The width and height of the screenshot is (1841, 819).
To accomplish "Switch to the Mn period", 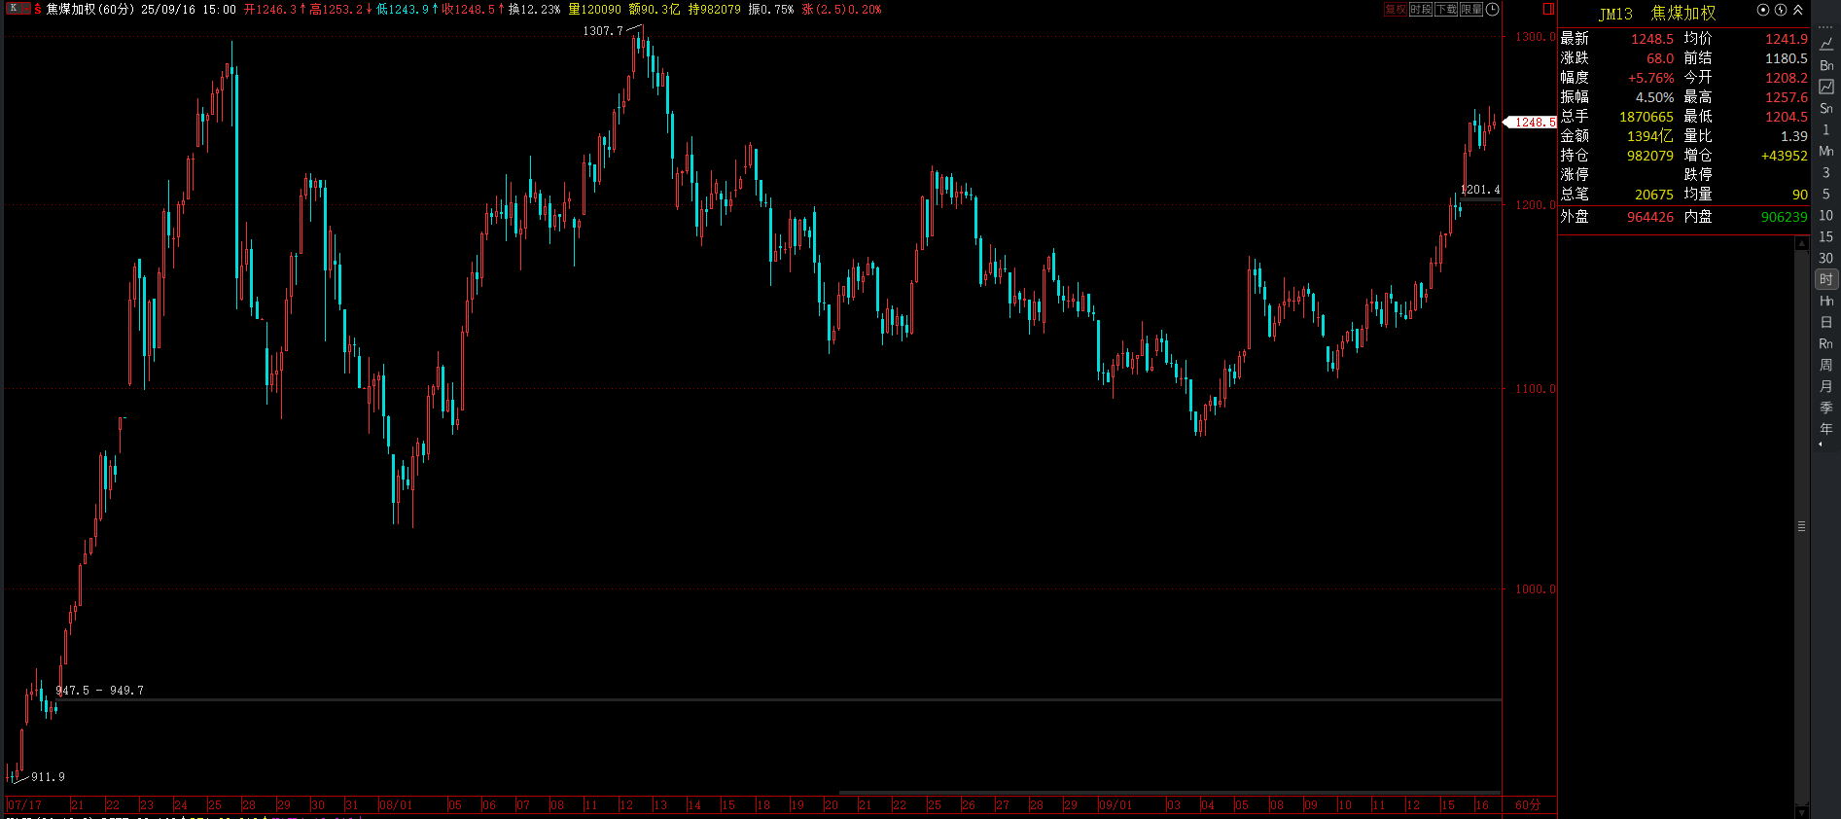I will (x=1826, y=151).
